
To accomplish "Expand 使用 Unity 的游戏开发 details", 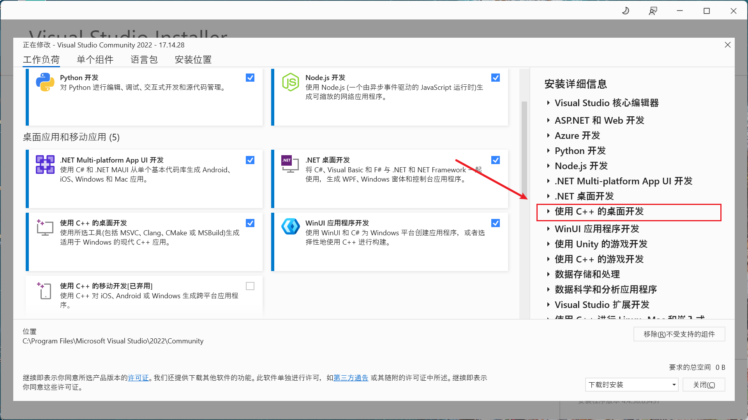I will coord(548,244).
